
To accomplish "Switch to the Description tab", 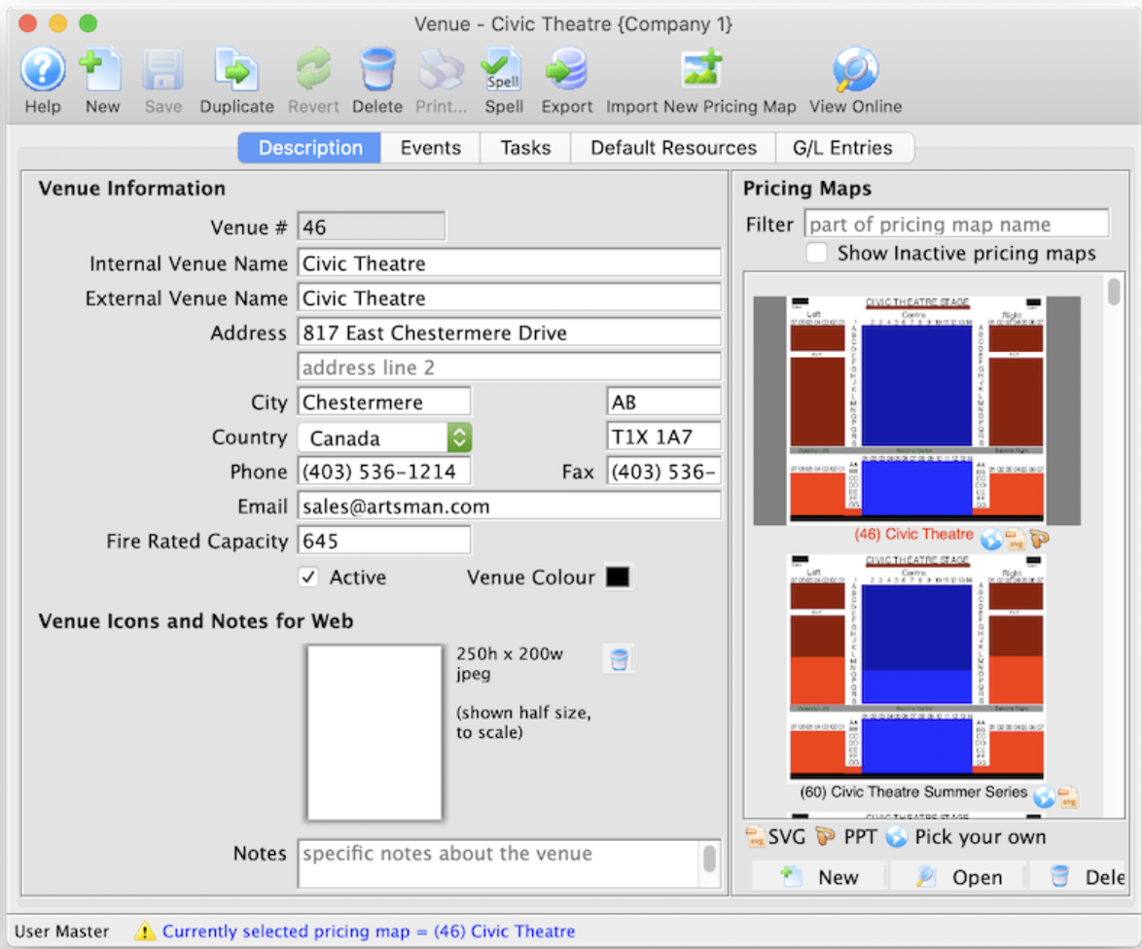I will click(309, 148).
